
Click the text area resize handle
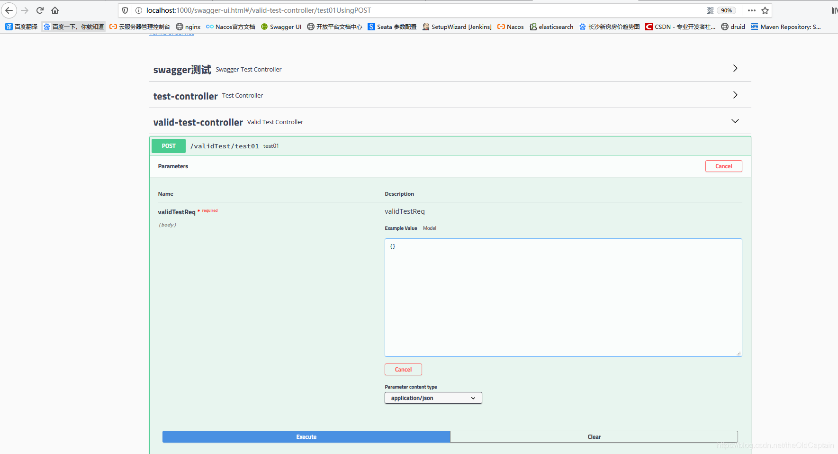739,354
